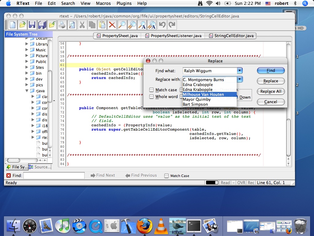Select Mayor Quimby from the dropdown list
314x236 pixels.
(197, 99)
